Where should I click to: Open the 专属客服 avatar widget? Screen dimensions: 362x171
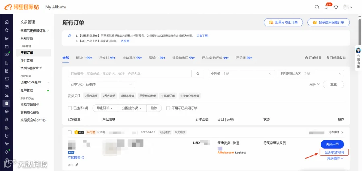pyautogui.click(x=358, y=58)
